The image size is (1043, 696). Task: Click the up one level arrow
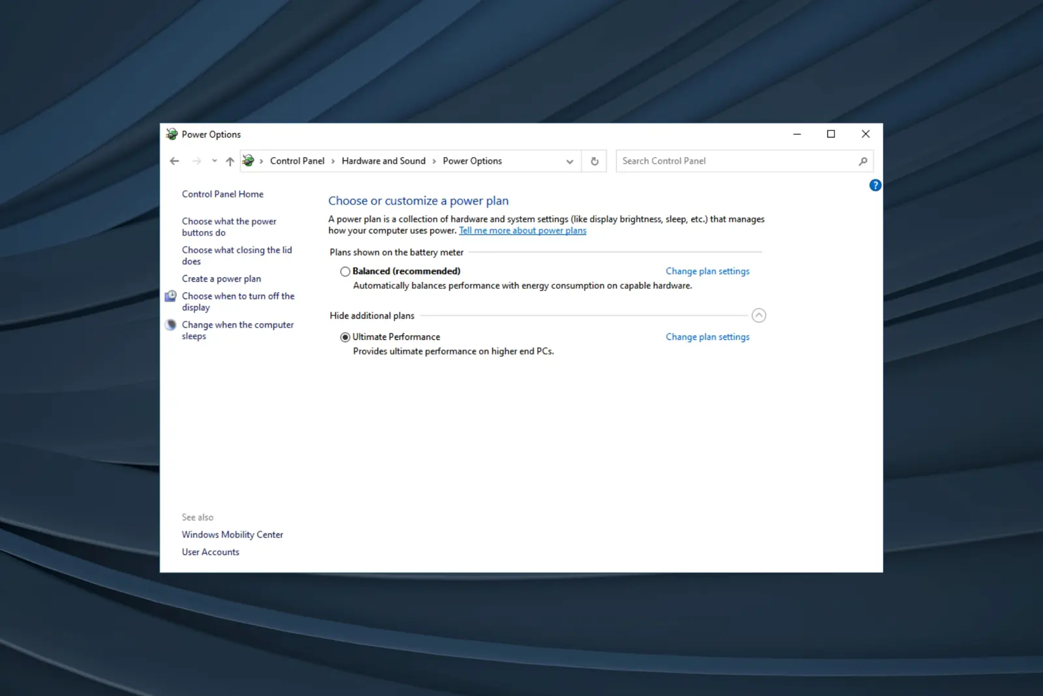coord(229,161)
